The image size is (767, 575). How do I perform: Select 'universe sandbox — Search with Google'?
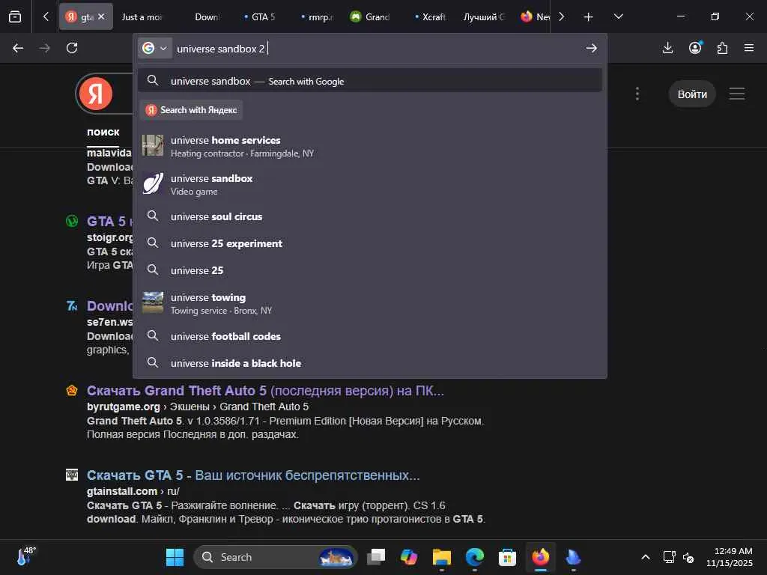click(x=370, y=81)
